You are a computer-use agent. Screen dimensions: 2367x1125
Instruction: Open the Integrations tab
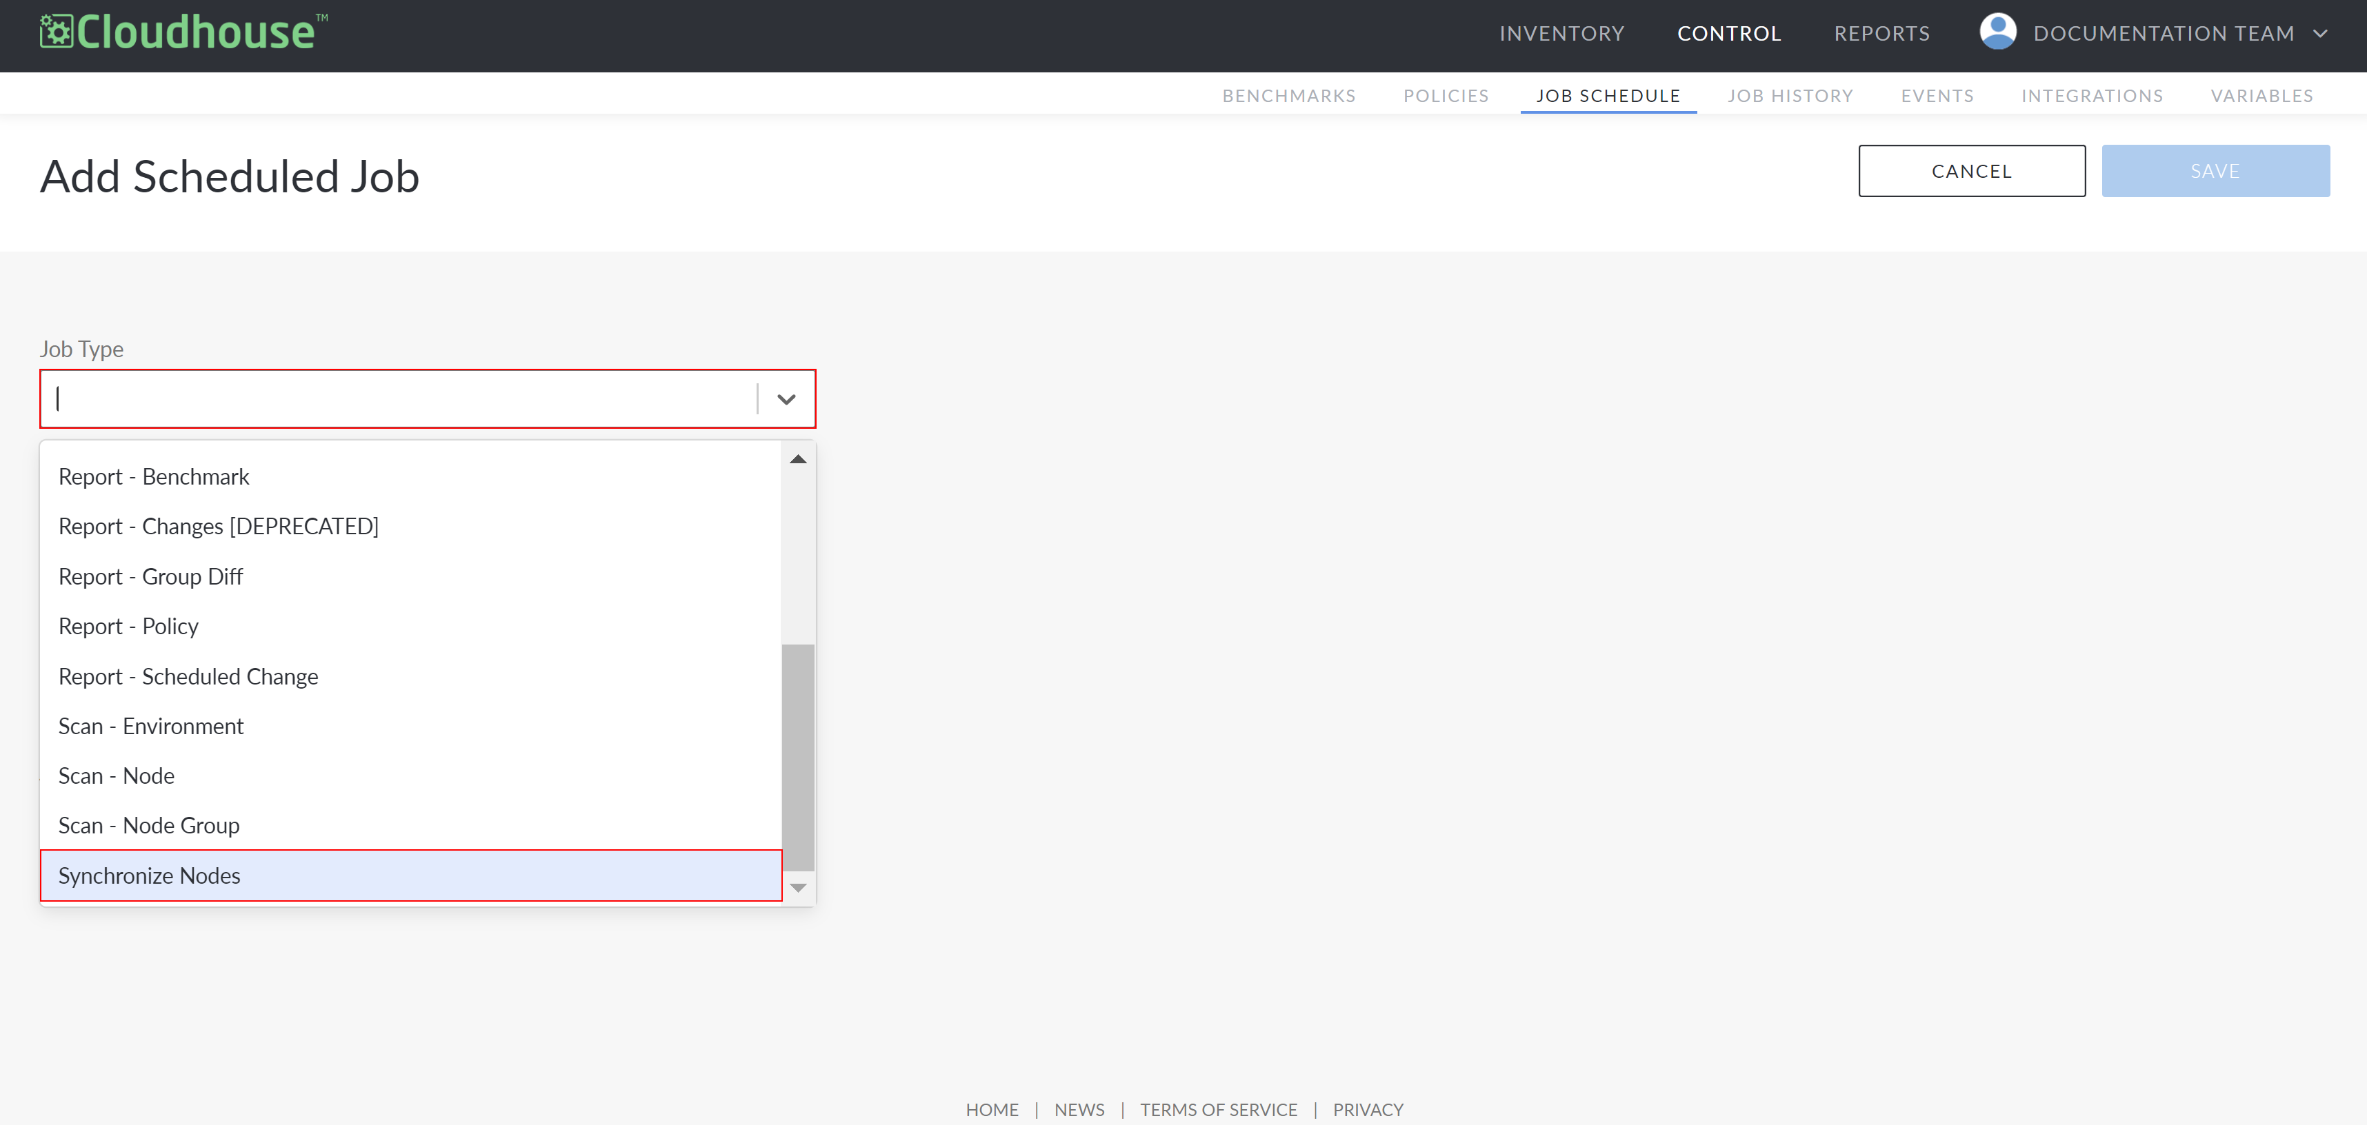coord(2091,96)
